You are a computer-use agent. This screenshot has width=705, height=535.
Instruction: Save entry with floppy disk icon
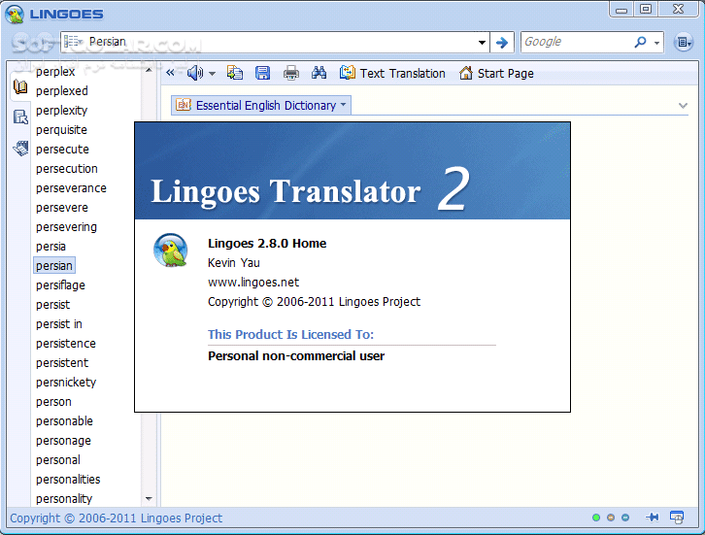tap(262, 73)
